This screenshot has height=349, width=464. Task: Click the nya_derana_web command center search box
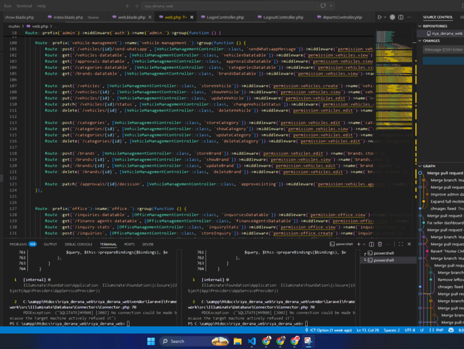click(229, 6)
